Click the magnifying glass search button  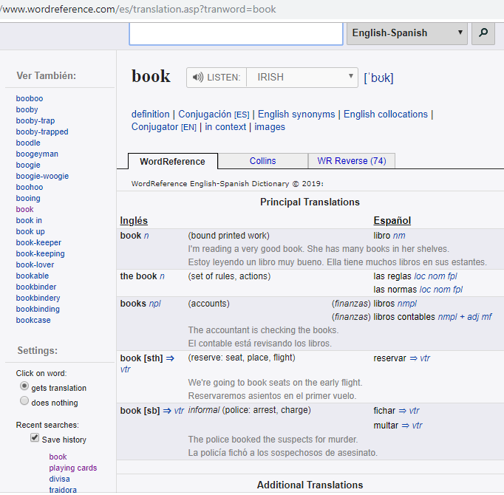coord(483,33)
